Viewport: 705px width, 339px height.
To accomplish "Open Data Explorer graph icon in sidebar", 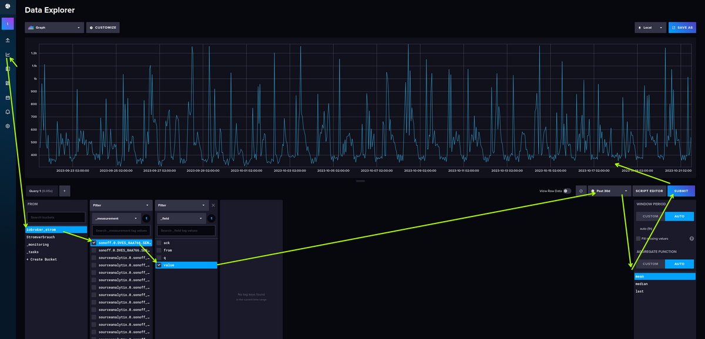I will 8,55.
